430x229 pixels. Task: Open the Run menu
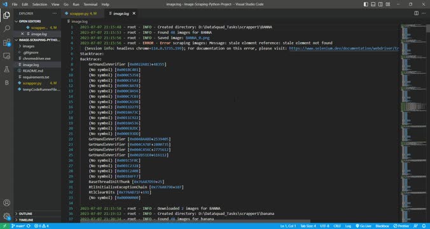76,4
